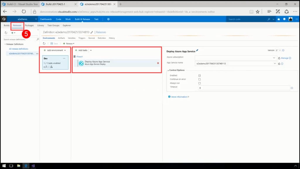Collapse the Control Options section
Screen dimensions: 300x169
(x=168, y=70)
